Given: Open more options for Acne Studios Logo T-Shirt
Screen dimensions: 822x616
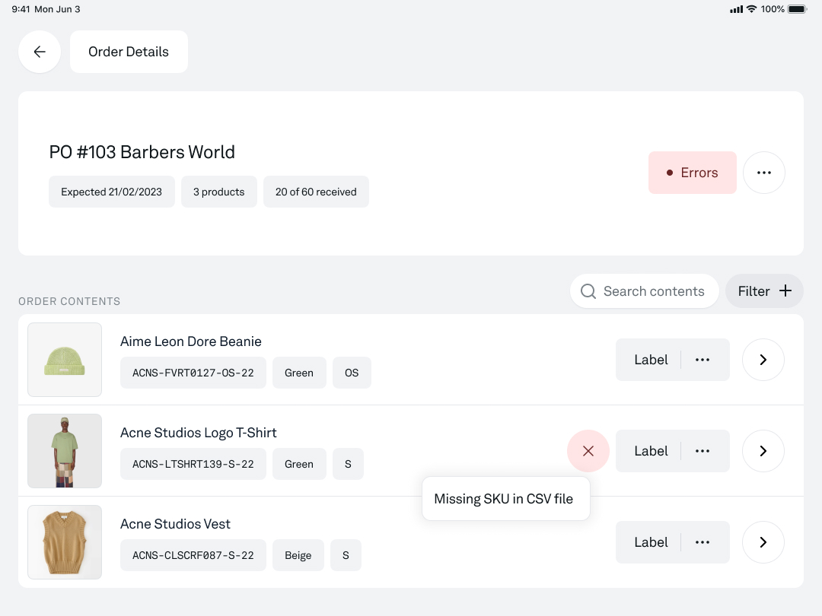Looking at the screenshot, I should pos(703,450).
